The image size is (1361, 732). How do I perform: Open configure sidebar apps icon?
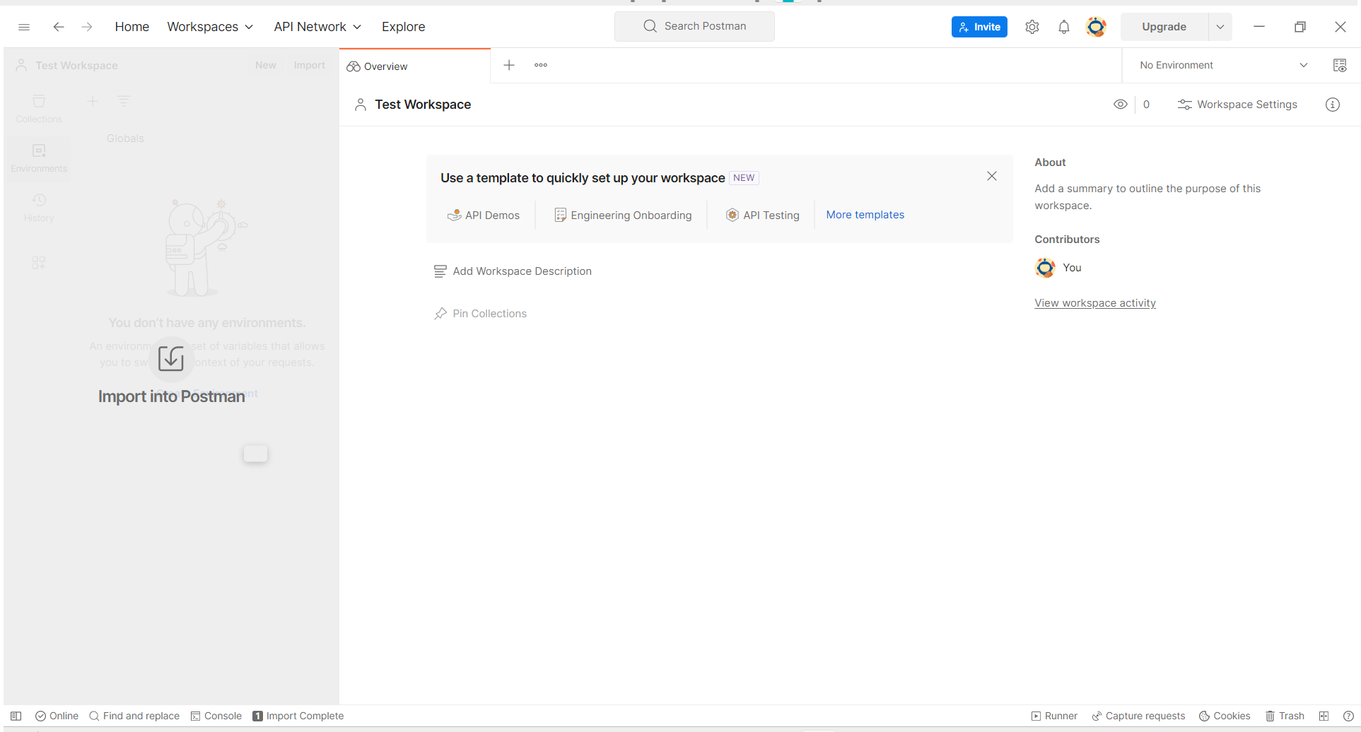(39, 263)
